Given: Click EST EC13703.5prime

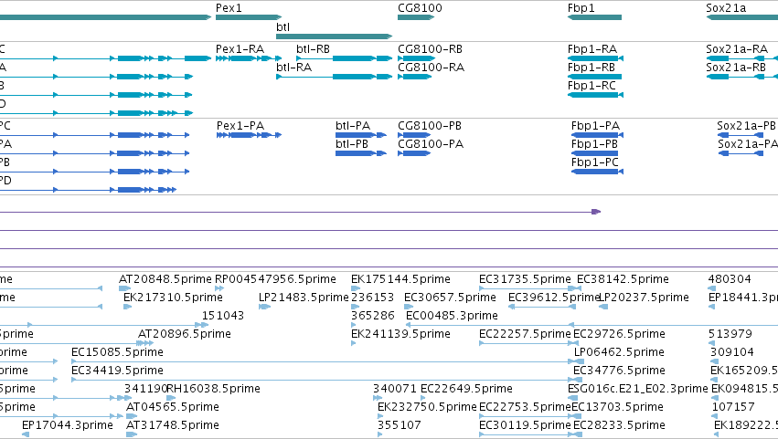Looking at the screenshot, I should click(x=617, y=407).
